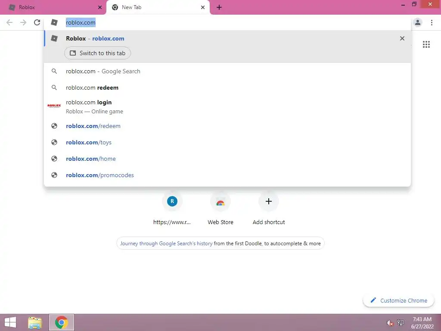Click the Add shortcut plus tile
This screenshot has height=331, width=441.
tap(269, 209)
